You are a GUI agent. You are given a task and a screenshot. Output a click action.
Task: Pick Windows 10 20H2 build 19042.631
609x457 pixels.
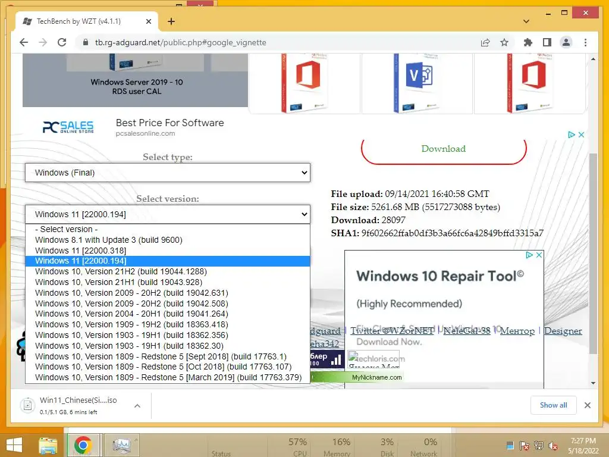pyautogui.click(x=168, y=293)
